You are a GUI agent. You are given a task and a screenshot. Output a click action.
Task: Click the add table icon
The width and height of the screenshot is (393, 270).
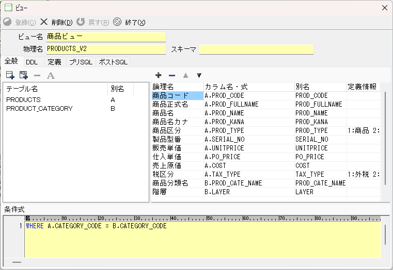[10, 75]
